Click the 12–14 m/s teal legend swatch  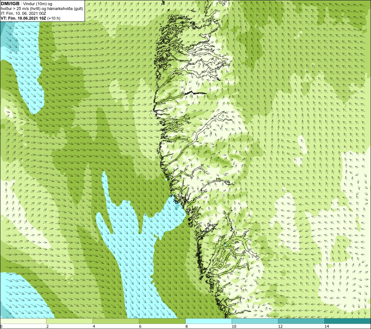301,321
